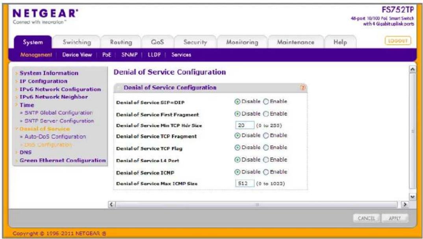Click the APPLY button
This screenshot has height=239, width=423.
pos(395,218)
